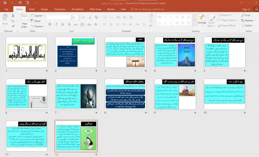Open the File menu tab
259x157 pixels.
coord(6,9)
